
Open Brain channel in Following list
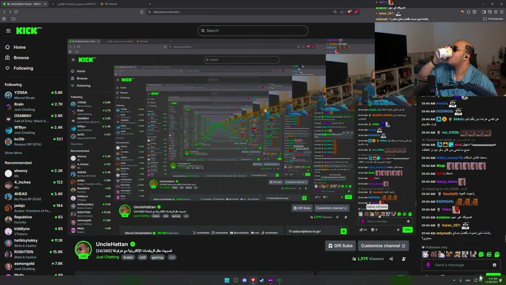(x=34, y=107)
